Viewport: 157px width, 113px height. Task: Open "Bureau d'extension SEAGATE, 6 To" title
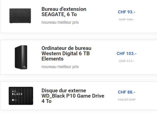click(x=64, y=12)
